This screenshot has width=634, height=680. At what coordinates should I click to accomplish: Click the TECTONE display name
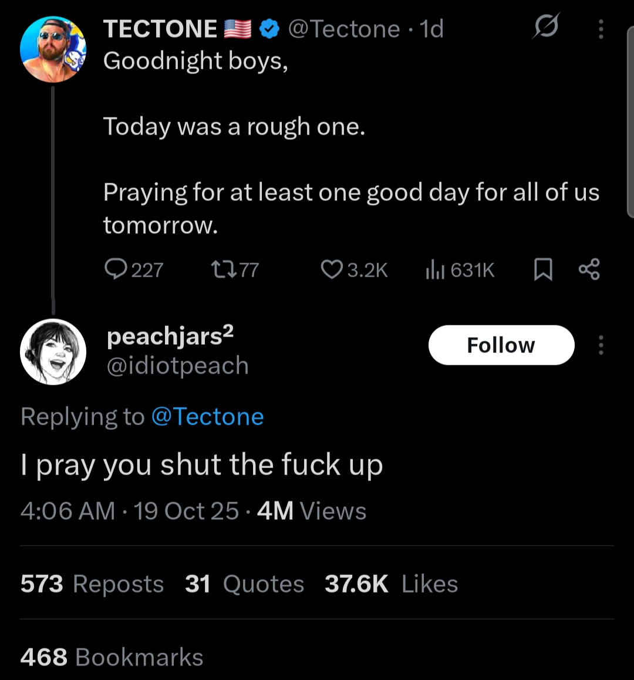pos(160,29)
